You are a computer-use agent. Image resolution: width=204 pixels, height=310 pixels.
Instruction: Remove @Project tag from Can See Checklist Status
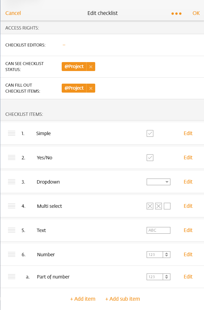coord(91,67)
